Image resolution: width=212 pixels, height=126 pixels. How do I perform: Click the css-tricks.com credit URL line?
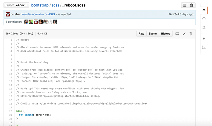pyautogui.click(x=82, y=104)
